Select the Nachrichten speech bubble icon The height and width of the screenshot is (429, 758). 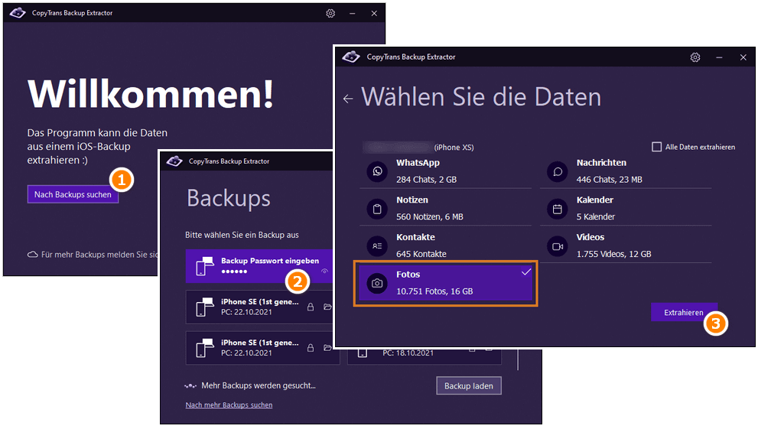click(x=558, y=171)
